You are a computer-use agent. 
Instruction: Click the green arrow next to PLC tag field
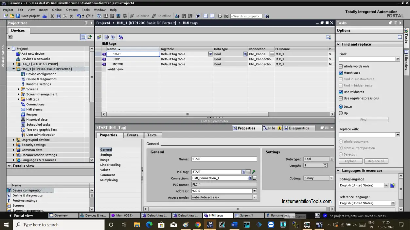click(254, 172)
